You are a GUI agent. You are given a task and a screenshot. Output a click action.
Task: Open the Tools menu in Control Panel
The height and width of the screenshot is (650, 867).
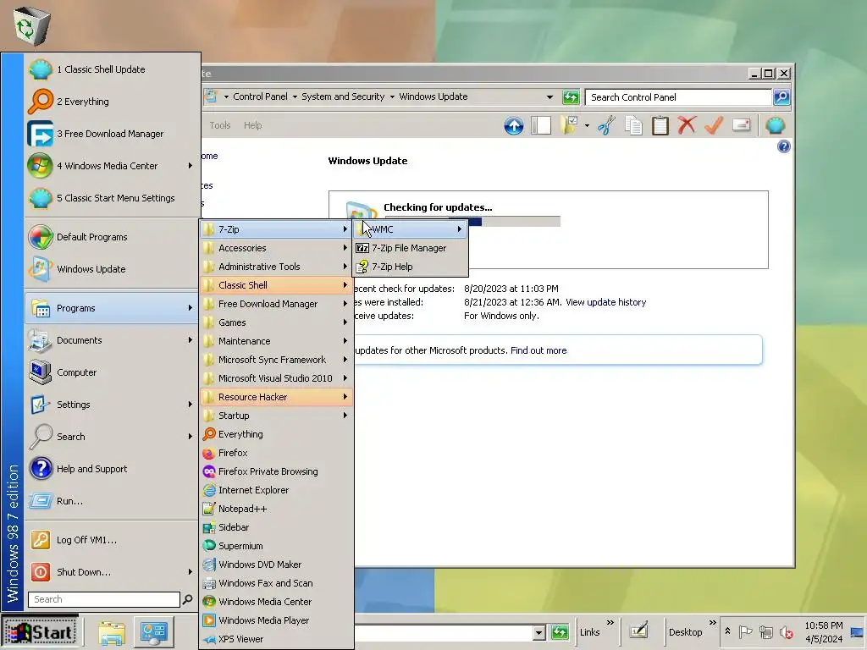point(219,125)
